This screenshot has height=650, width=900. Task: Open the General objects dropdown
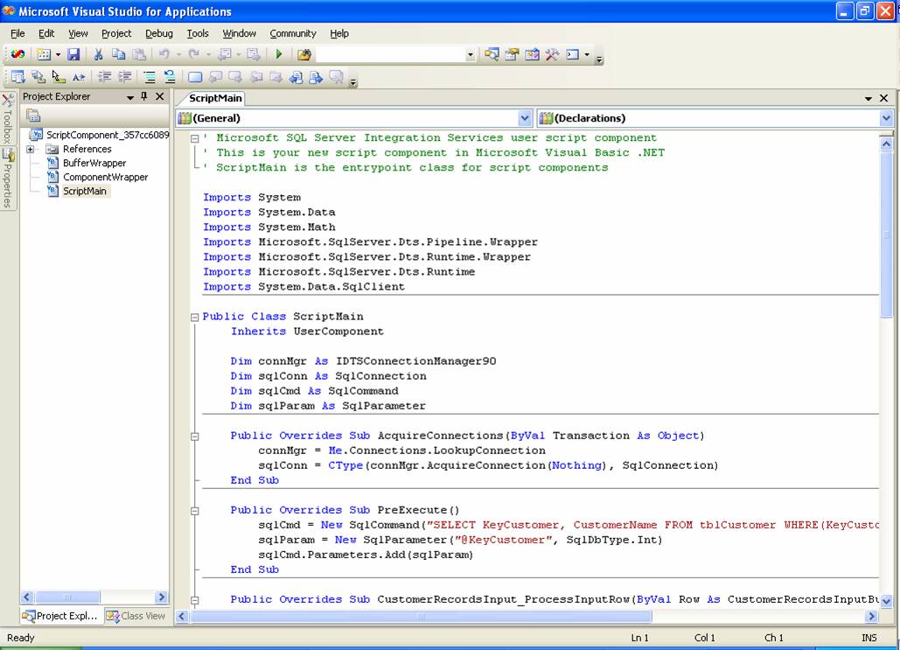pyautogui.click(x=523, y=117)
